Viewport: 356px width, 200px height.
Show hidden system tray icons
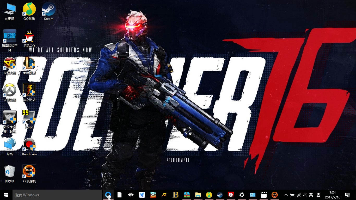[286, 195]
